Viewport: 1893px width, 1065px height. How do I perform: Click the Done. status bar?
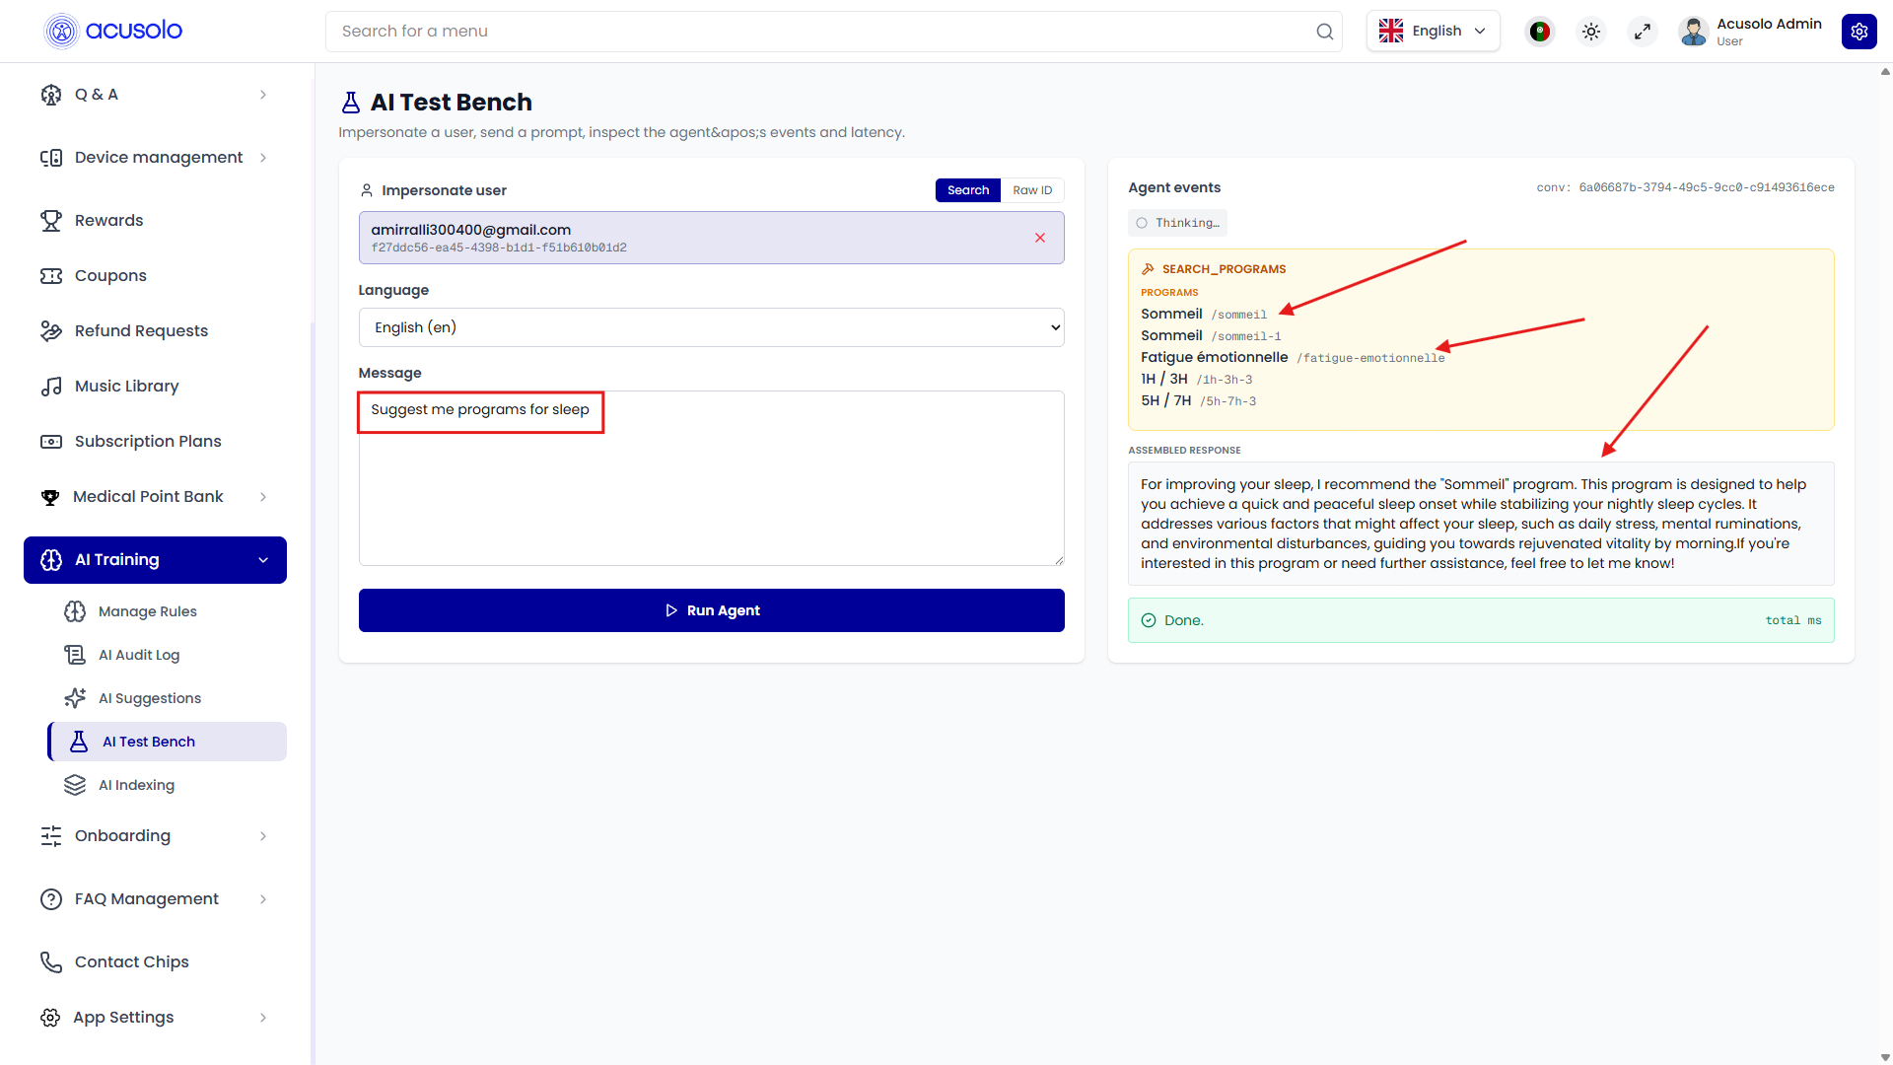[x=1481, y=620]
